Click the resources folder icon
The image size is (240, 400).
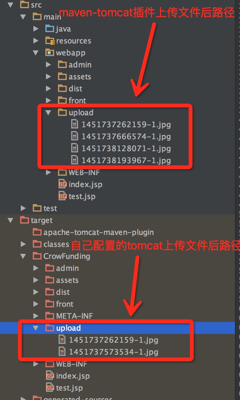point(50,41)
